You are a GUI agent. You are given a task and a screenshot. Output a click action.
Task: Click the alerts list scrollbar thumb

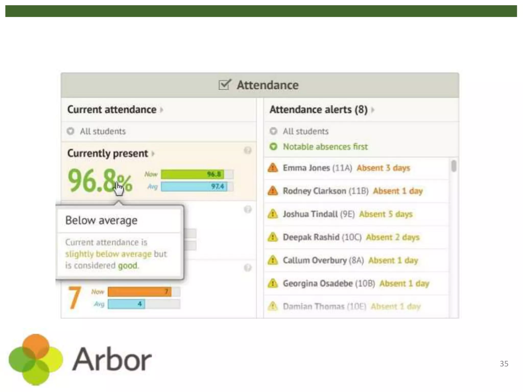[454, 166]
